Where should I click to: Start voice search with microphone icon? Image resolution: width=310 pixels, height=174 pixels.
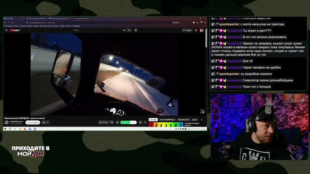[x=136, y=30]
